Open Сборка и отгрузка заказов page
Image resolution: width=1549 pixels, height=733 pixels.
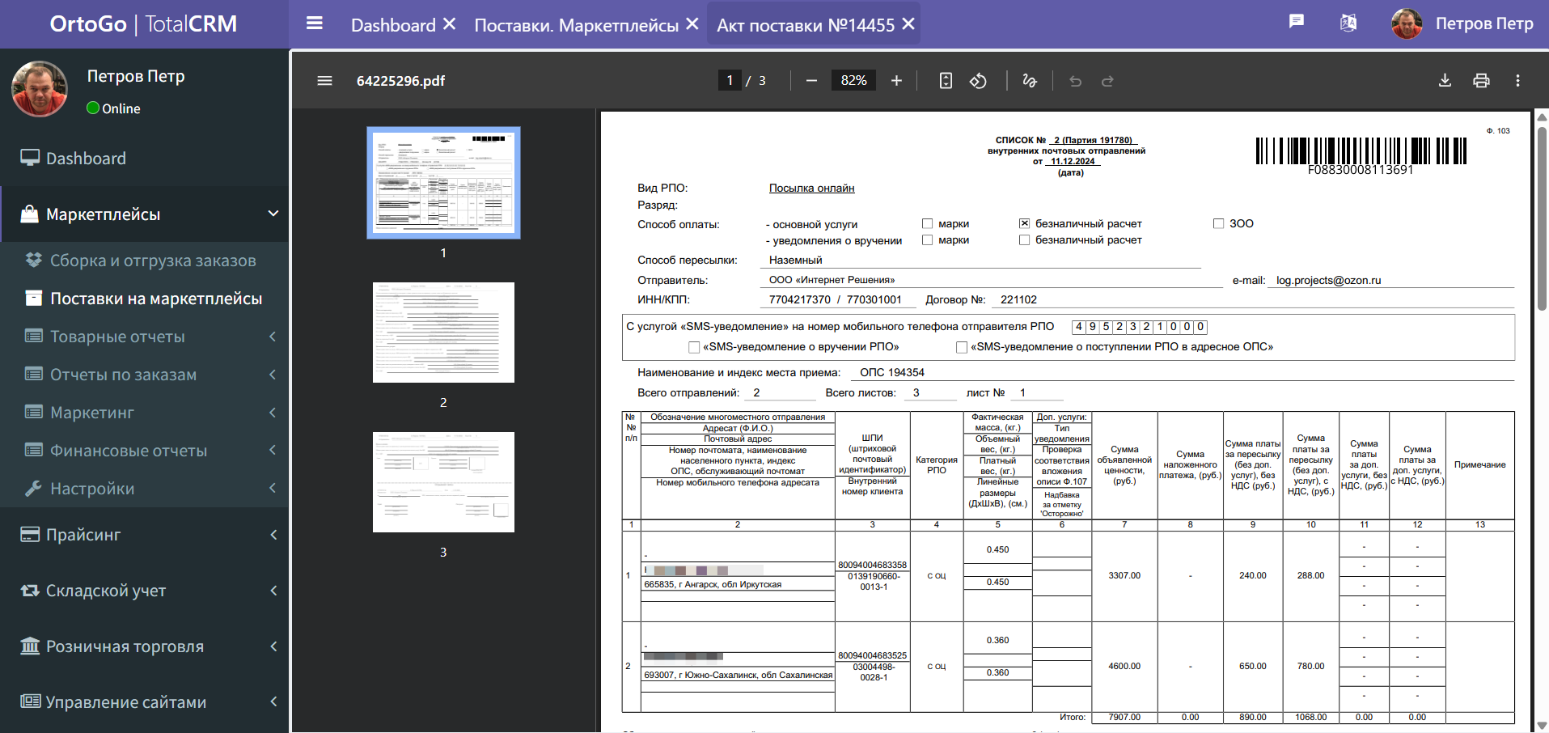(153, 261)
